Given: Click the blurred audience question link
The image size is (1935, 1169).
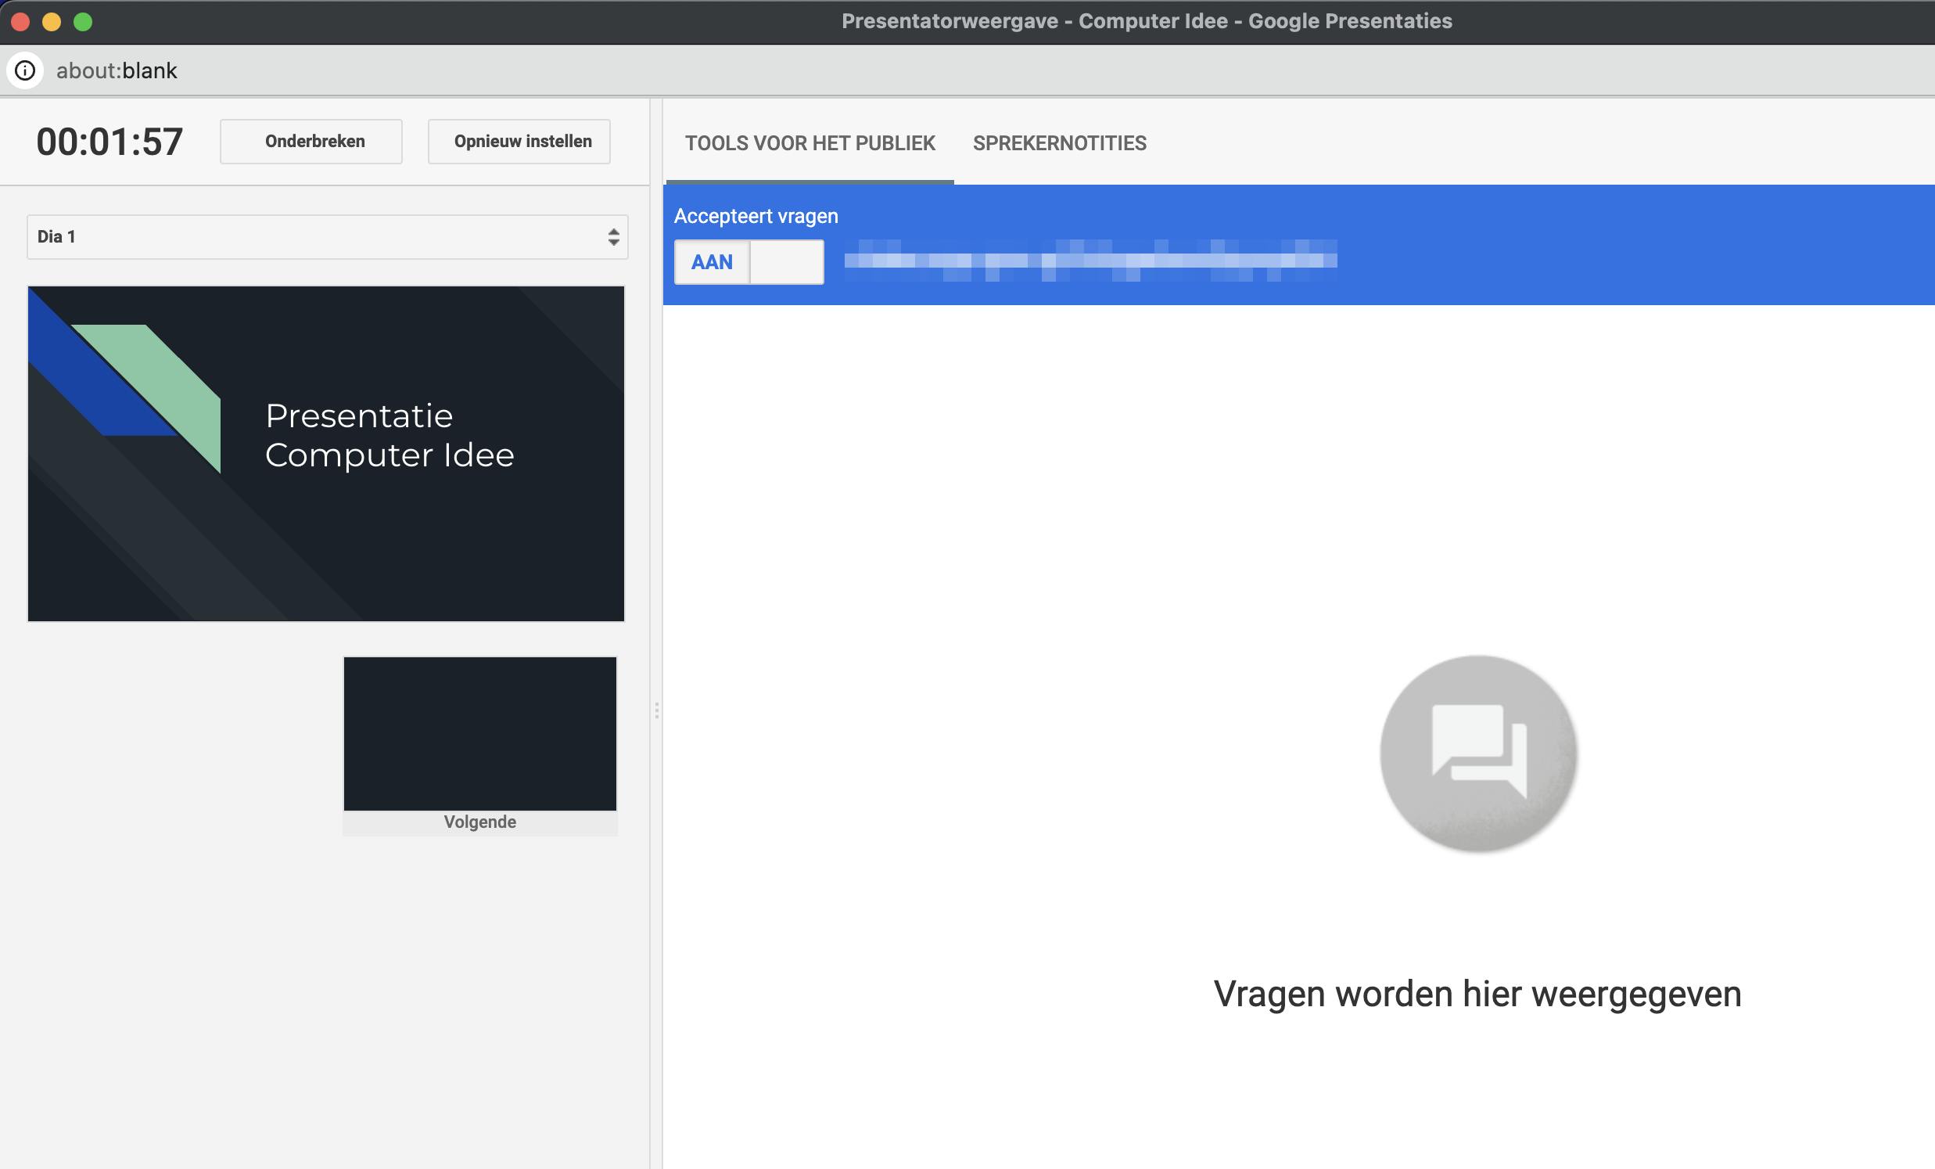Looking at the screenshot, I should [1090, 259].
